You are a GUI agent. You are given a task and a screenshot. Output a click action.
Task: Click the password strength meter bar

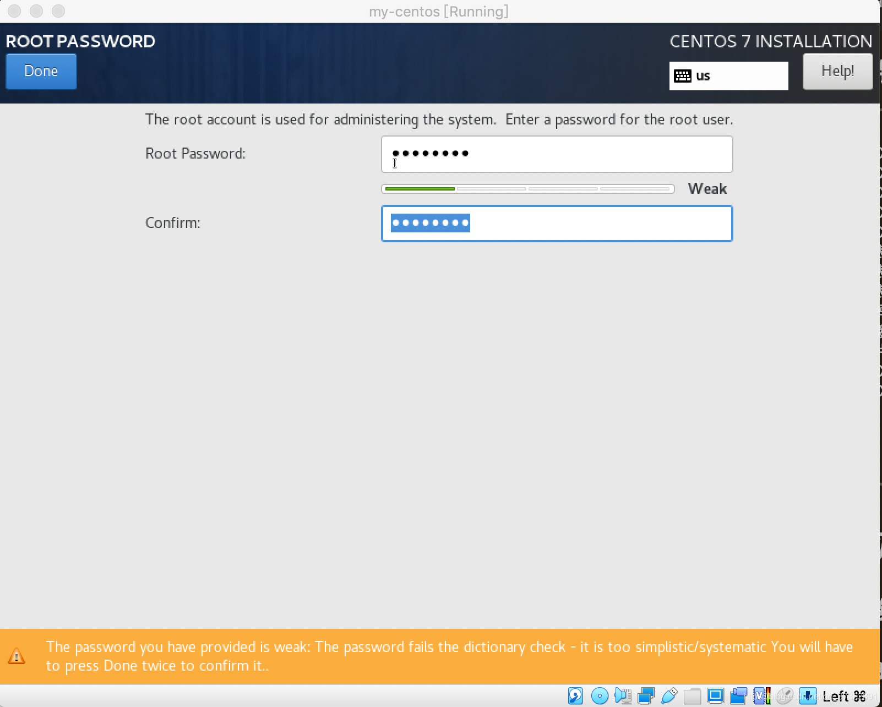click(x=527, y=189)
